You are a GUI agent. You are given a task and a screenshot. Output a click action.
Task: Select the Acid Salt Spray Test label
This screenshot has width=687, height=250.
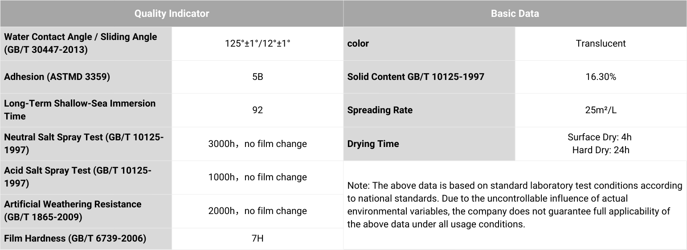pyautogui.click(x=78, y=177)
